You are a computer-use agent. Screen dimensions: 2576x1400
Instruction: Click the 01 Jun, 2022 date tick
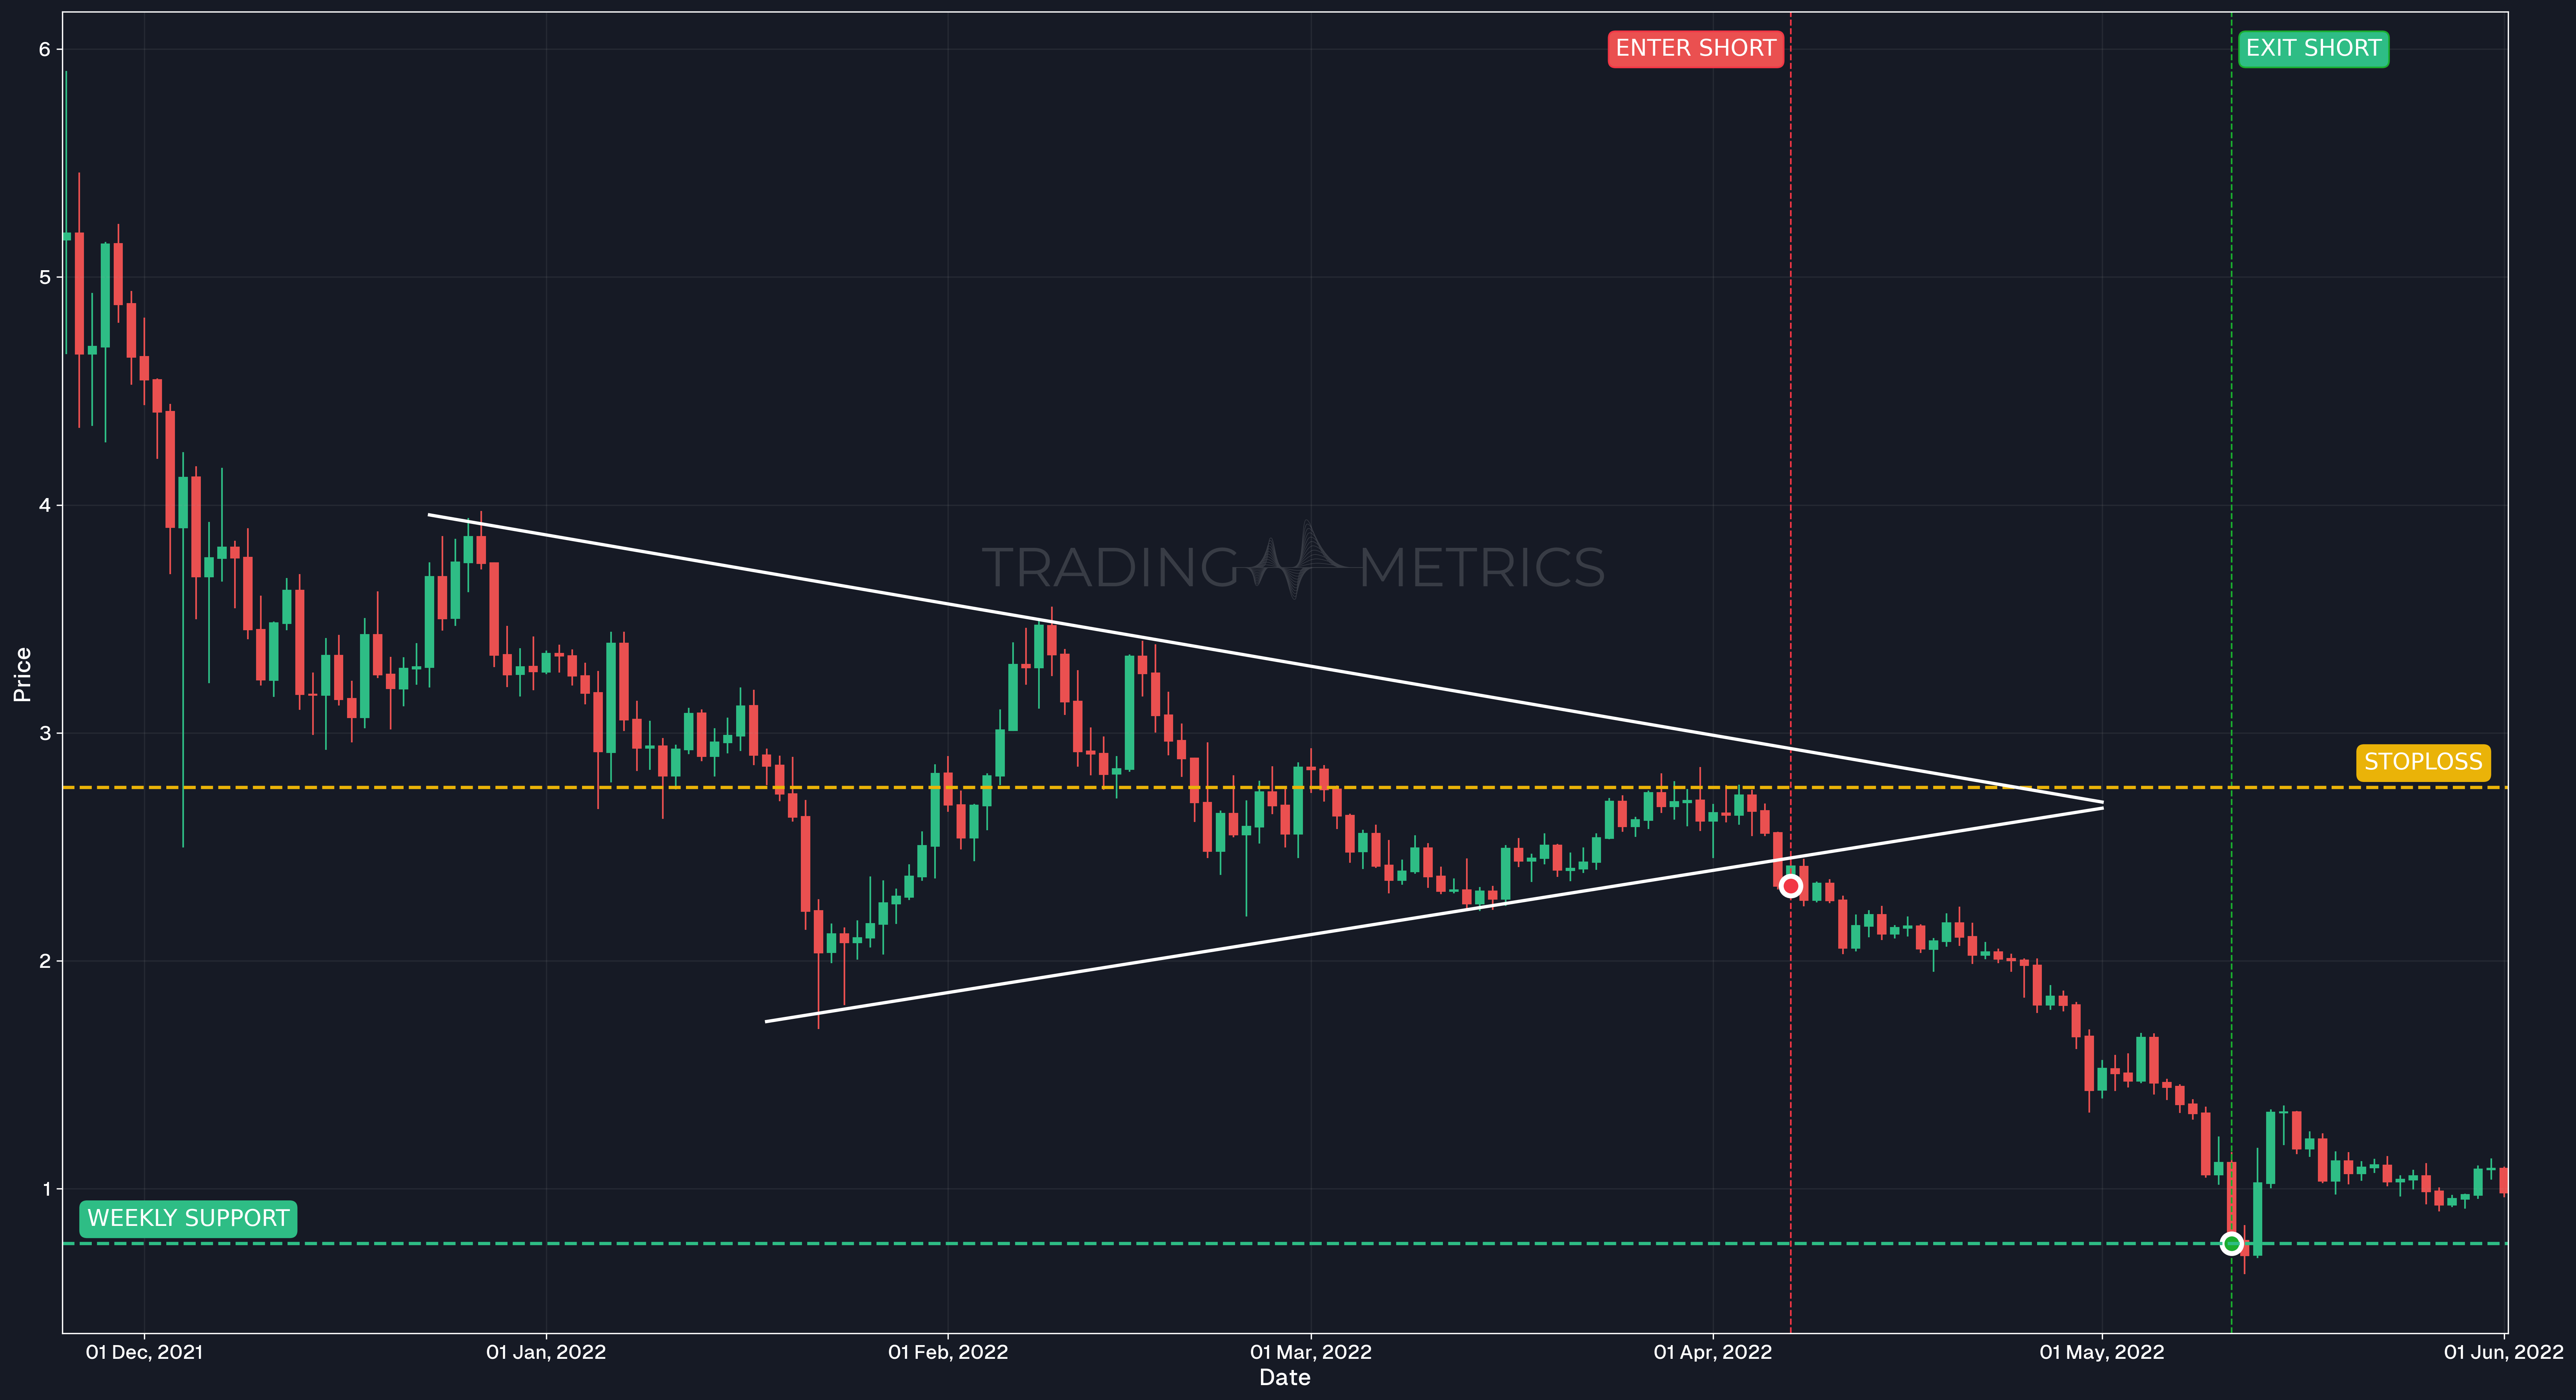click(2504, 1352)
